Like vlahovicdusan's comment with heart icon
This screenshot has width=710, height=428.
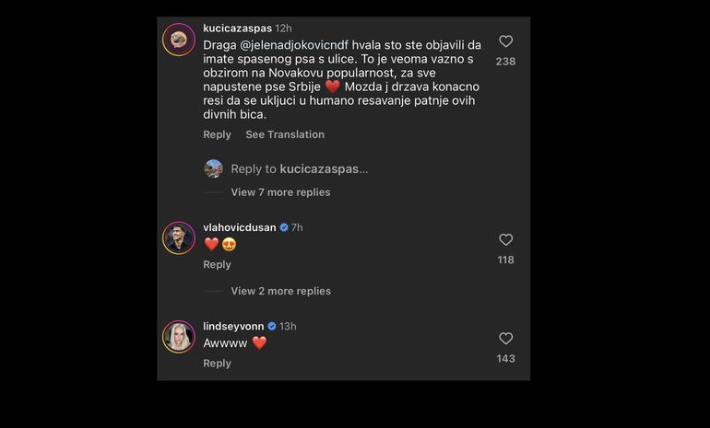coord(505,240)
